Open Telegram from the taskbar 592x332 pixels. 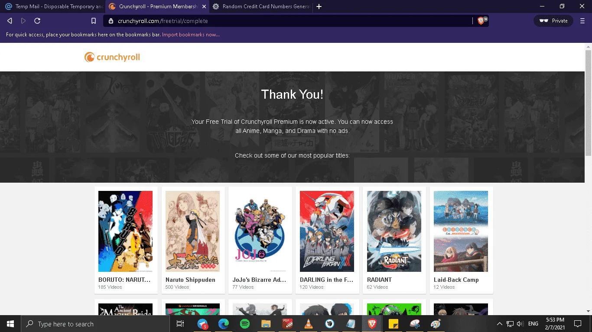202,324
